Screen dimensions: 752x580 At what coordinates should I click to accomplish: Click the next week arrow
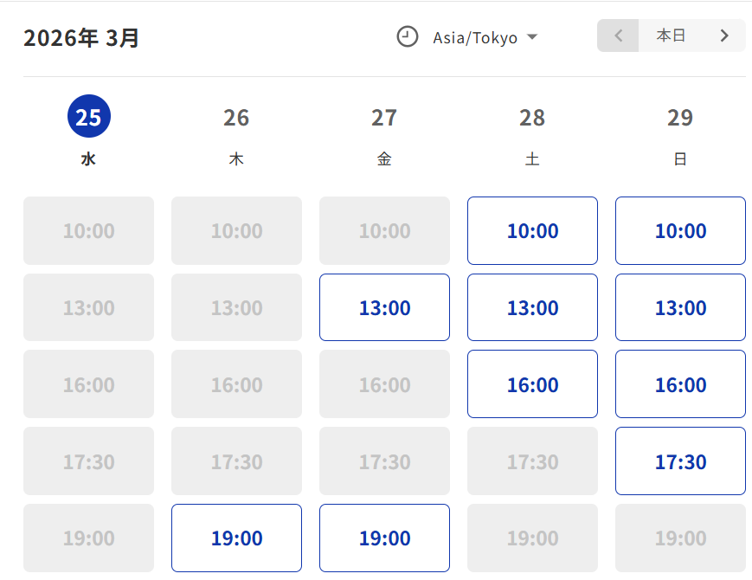pyautogui.click(x=724, y=35)
